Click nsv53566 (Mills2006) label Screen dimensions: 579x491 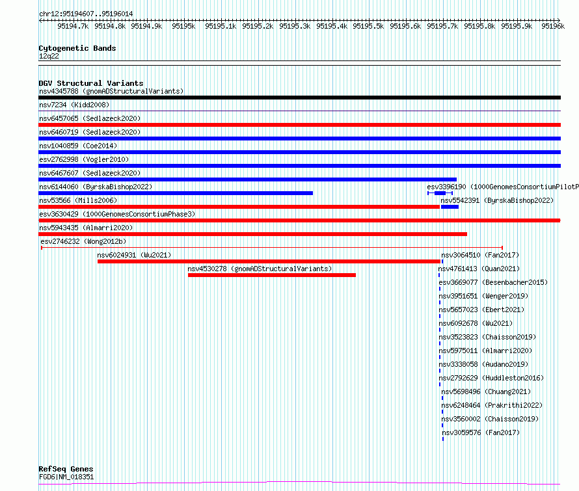tap(78, 200)
